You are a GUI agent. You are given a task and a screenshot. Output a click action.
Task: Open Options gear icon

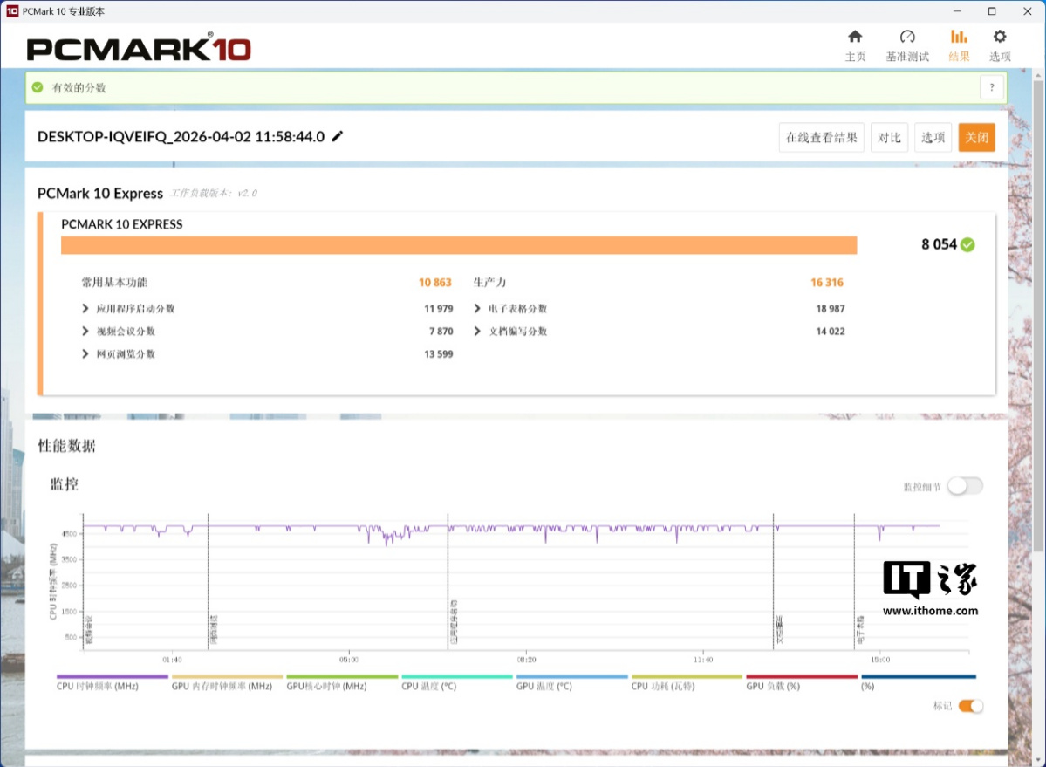point(1000,37)
